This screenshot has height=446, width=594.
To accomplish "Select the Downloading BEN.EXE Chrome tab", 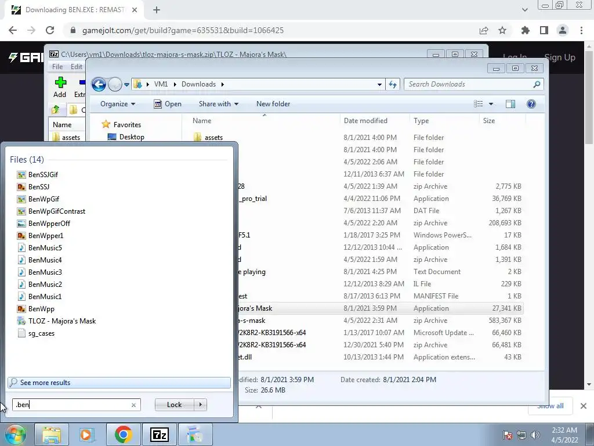I will [74, 10].
